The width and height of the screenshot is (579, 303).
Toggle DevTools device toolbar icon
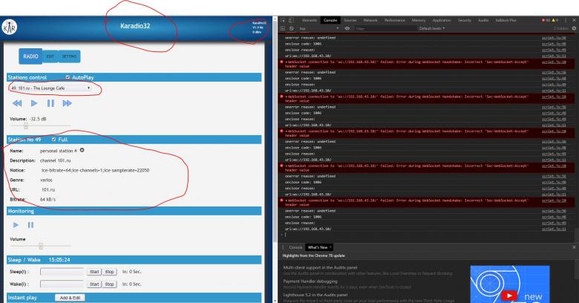point(291,20)
